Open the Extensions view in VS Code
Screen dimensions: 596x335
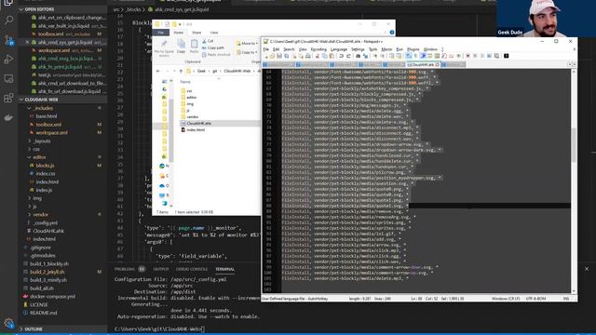(8, 98)
